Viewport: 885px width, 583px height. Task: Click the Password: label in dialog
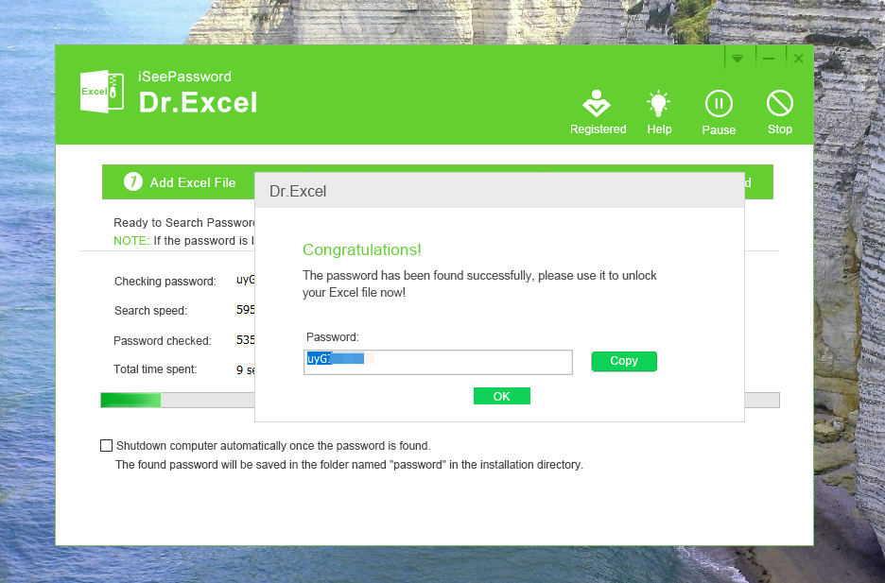click(332, 337)
